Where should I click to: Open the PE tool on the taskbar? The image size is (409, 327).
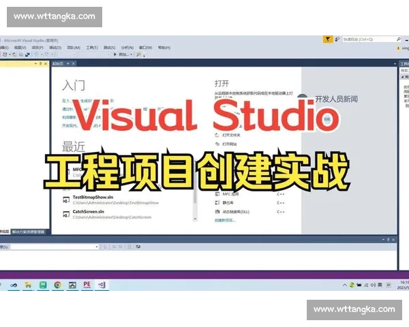[x=87, y=285]
